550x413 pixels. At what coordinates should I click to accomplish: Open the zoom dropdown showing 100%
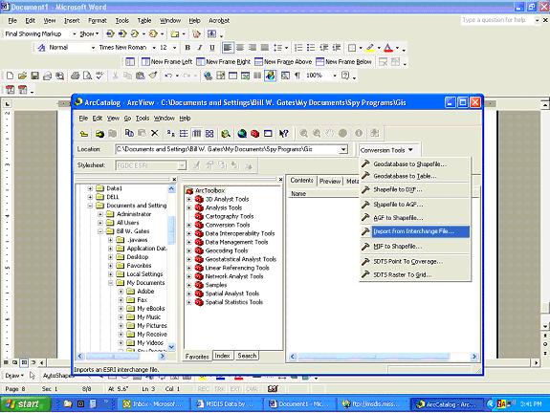335,76
